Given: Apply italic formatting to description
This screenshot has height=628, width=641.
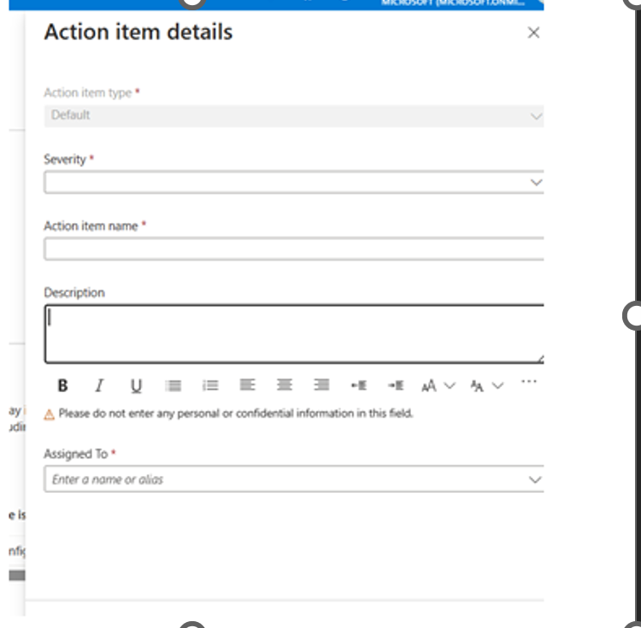Looking at the screenshot, I should (99, 385).
